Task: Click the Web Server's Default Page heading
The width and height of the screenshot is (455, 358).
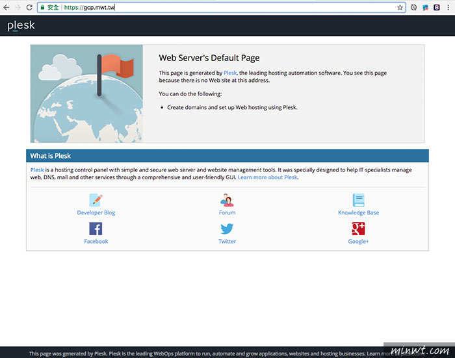Action: [209, 58]
